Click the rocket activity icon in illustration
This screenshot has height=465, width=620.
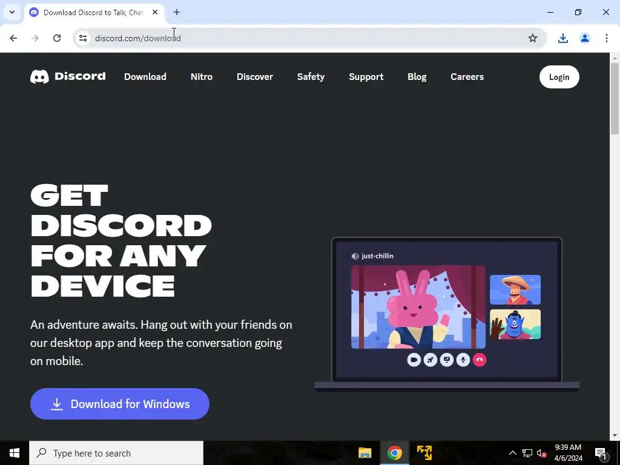(x=430, y=360)
